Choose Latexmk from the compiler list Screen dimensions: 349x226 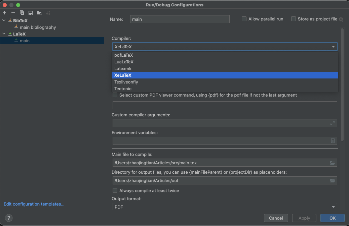tap(225, 68)
